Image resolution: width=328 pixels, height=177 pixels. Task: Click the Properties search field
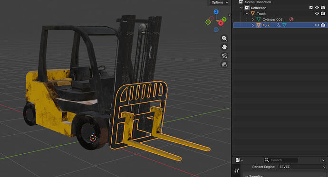pyautogui.click(x=281, y=160)
